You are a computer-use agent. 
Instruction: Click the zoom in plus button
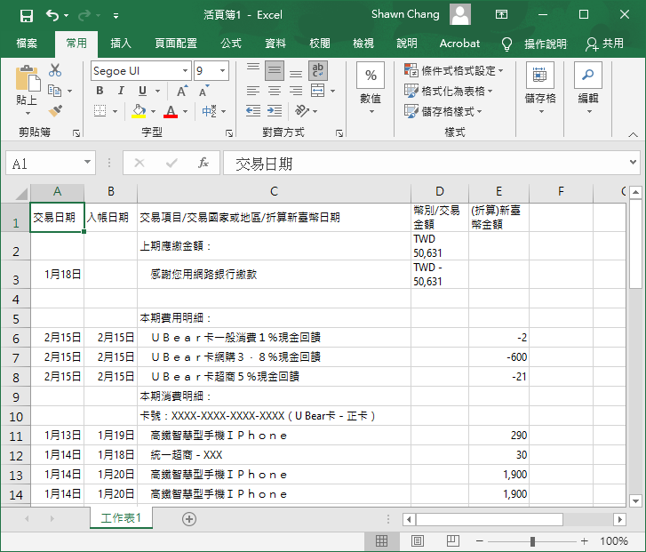click(584, 540)
